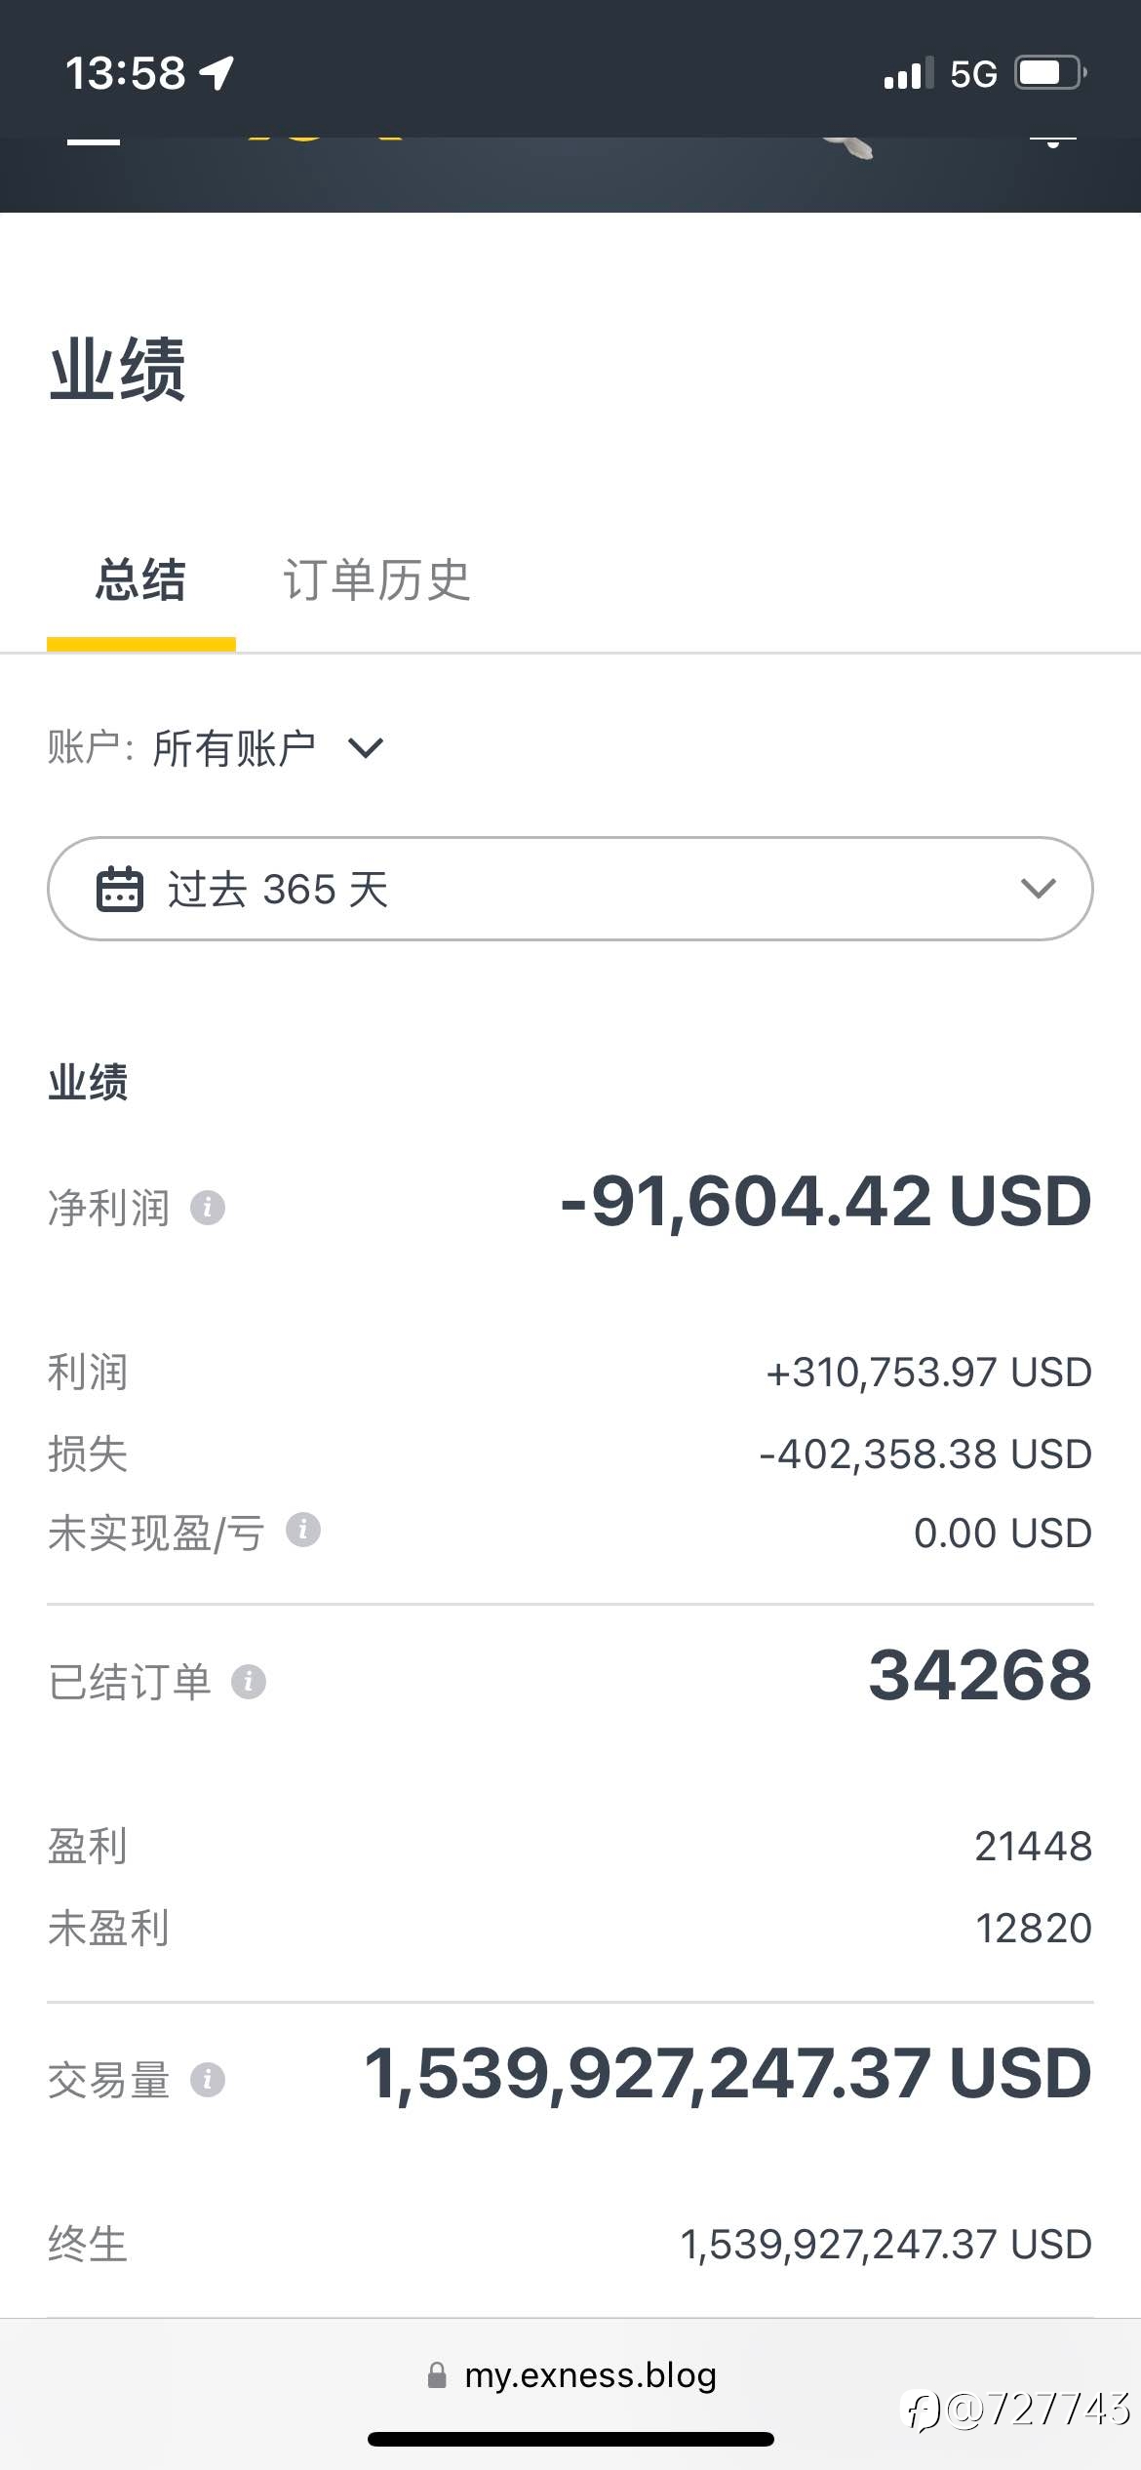The image size is (1141, 2470).
Task: Tap the location arrow in status bar
Action: click(216, 73)
